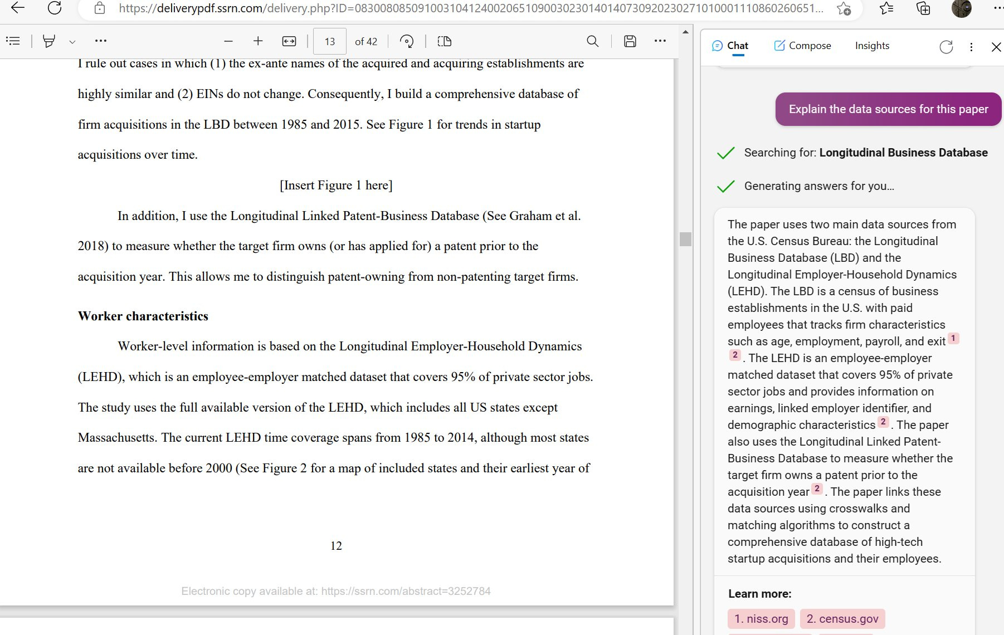Switch to the Compose tab
The image size is (1004, 635).
802,46
